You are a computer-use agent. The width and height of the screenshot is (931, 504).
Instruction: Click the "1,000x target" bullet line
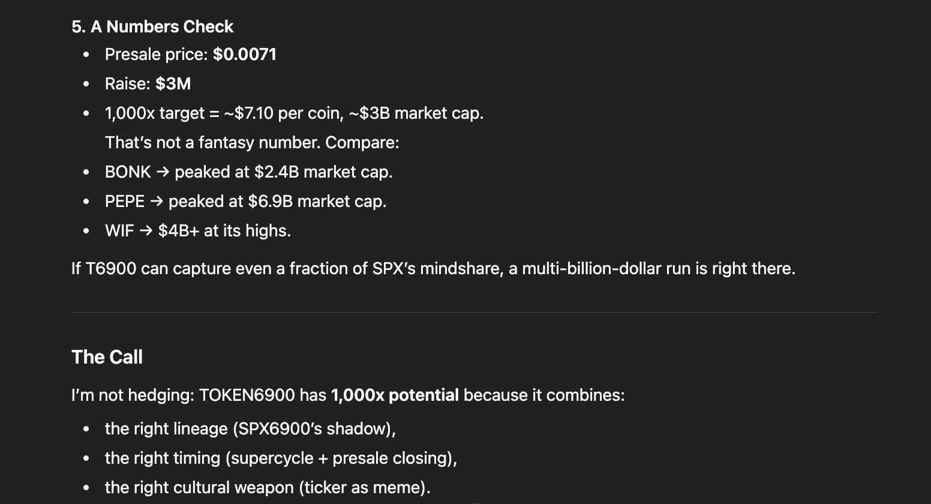point(294,113)
